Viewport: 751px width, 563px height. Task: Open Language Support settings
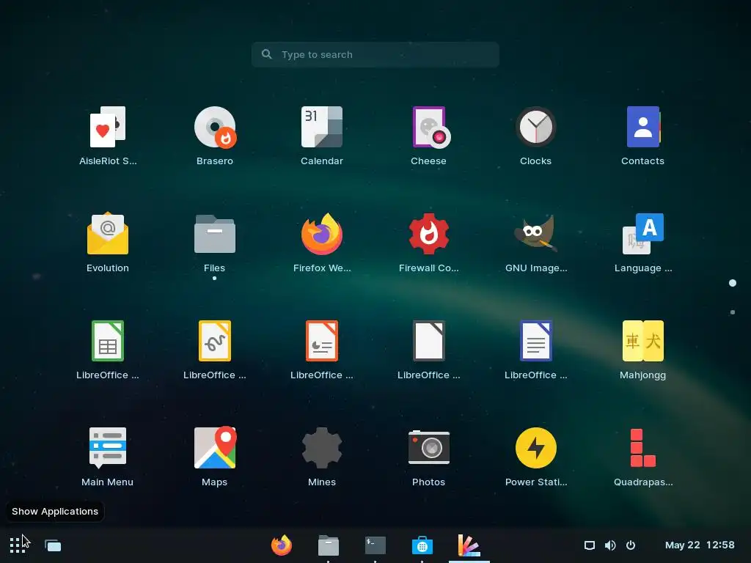tap(642, 243)
